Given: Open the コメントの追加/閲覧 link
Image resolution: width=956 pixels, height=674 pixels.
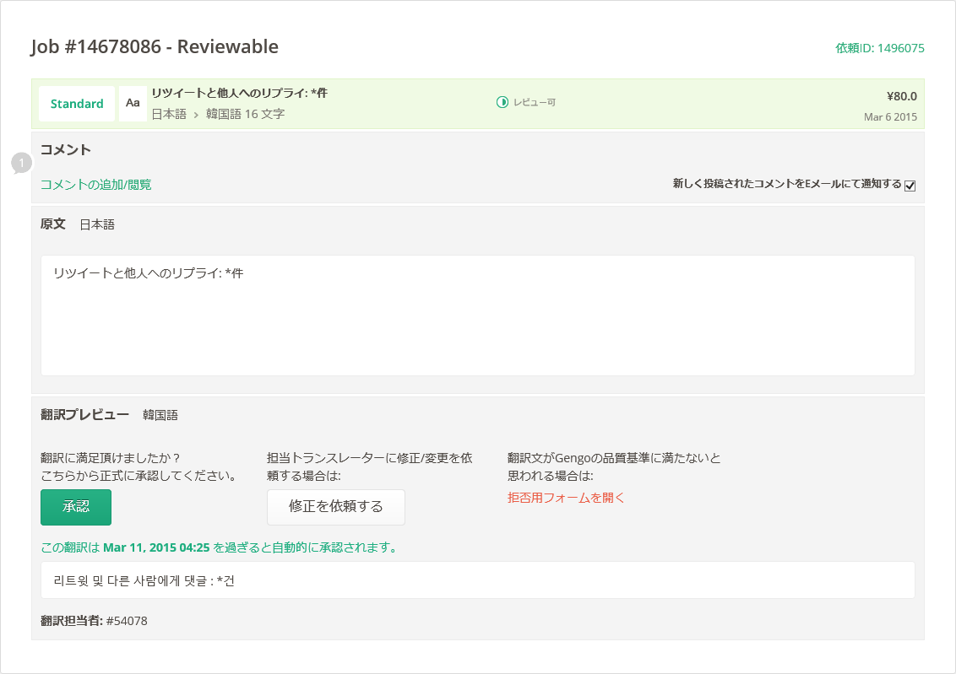Looking at the screenshot, I should coord(96,184).
